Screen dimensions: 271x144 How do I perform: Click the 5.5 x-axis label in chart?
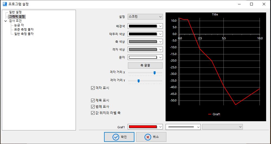(224, 38)
